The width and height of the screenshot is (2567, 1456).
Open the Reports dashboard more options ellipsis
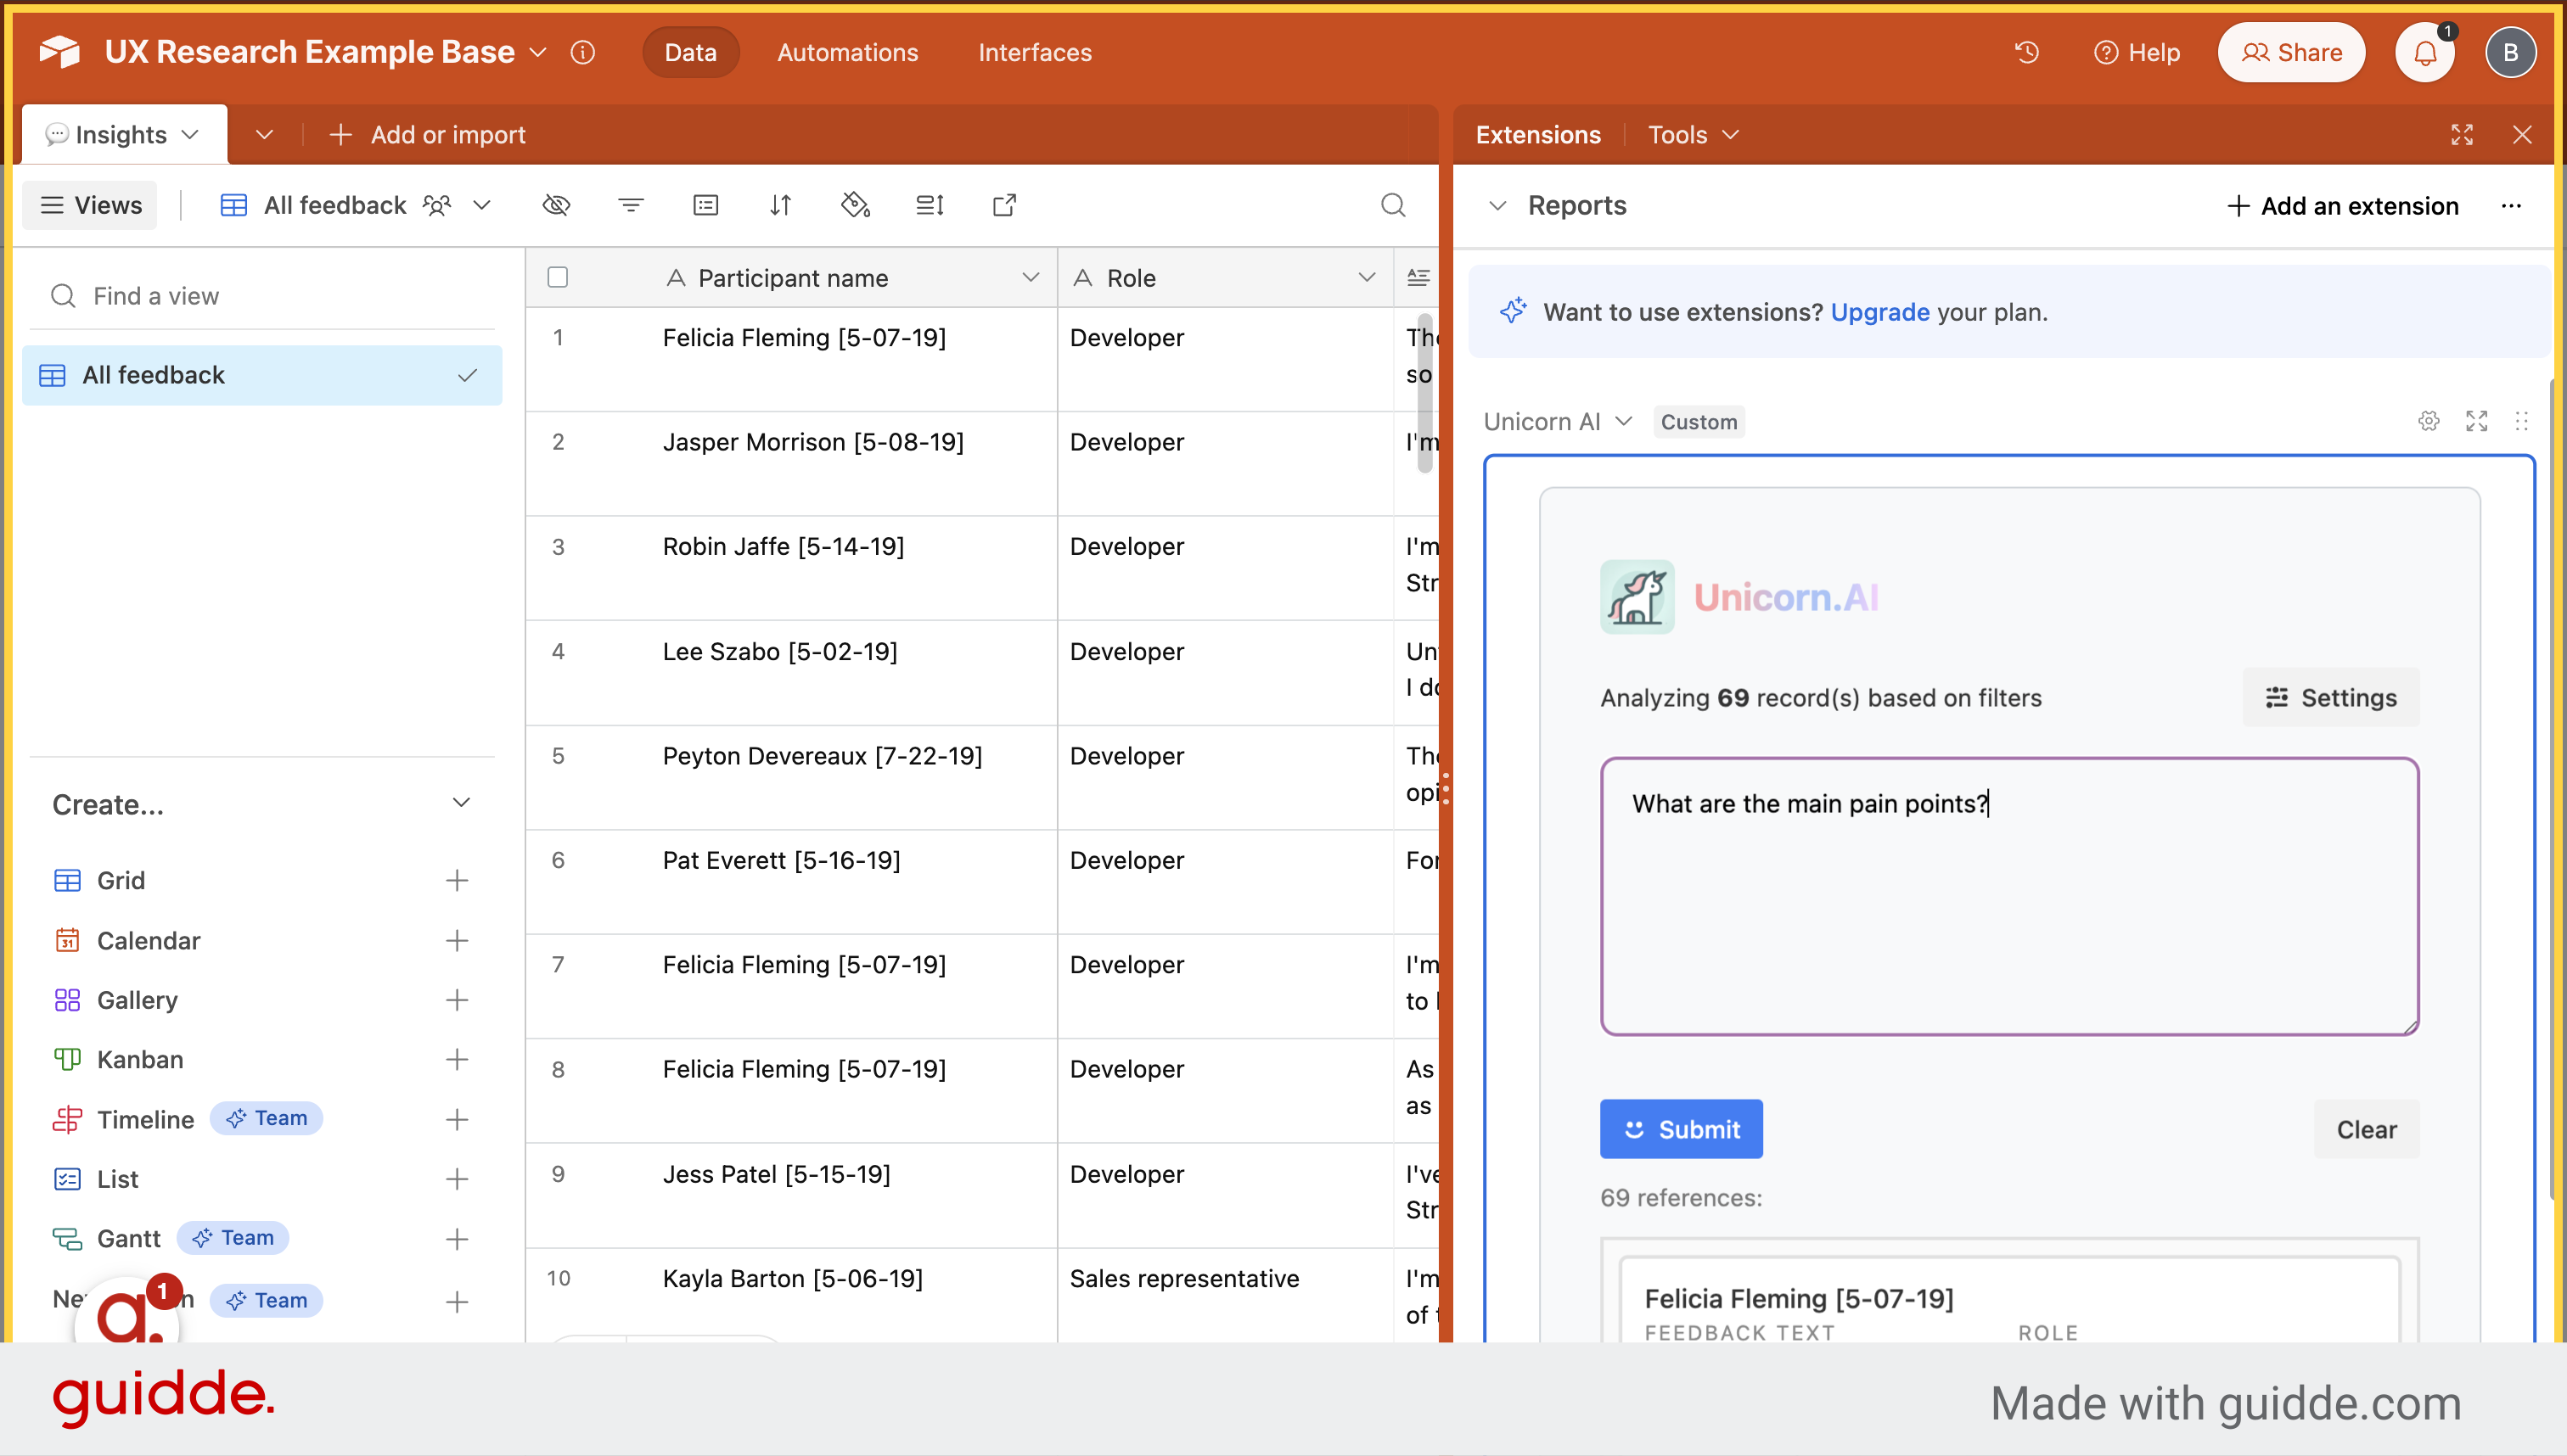[2511, 206]
